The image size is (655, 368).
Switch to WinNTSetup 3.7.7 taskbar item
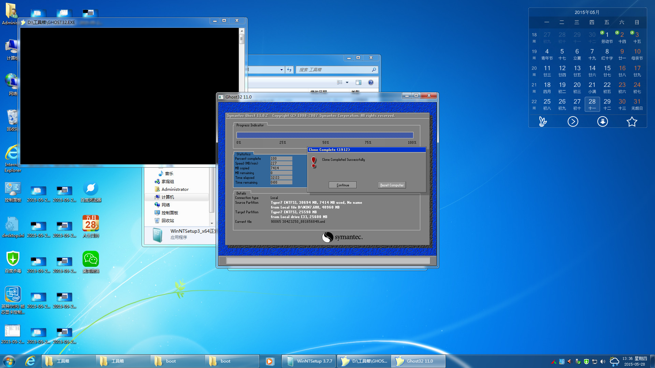(x=309, y=361)
